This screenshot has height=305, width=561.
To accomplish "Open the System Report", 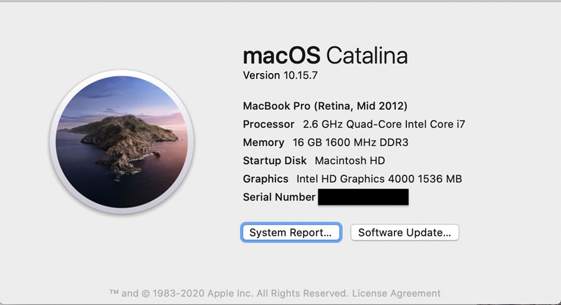I will click(290, 233).
